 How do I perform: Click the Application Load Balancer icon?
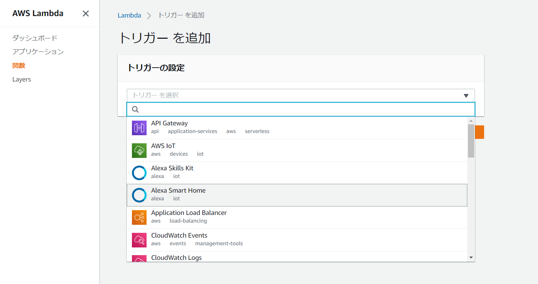139,217
